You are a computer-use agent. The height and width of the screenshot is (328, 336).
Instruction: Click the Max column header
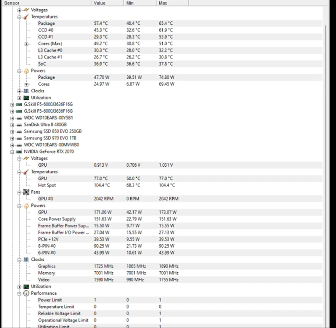coord(173,3)
